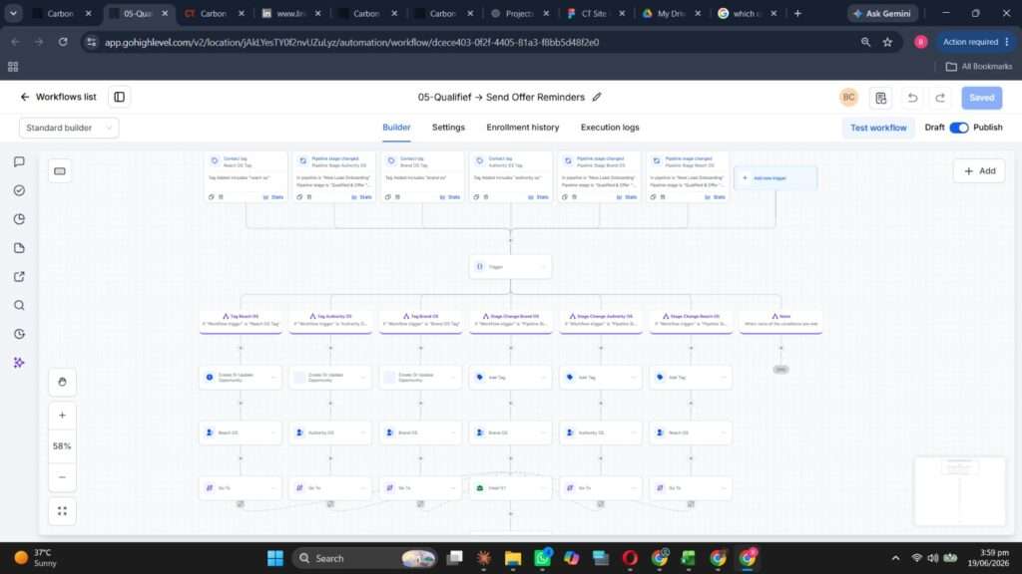Image resolution: width=1022 pixels, height=574 pixels.
Task: Zoom in the canvas with plus
Action: coord(62,416)
